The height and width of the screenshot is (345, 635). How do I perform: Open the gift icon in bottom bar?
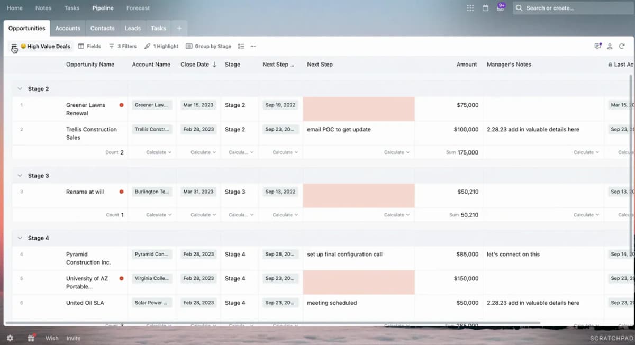coord(31,338)
